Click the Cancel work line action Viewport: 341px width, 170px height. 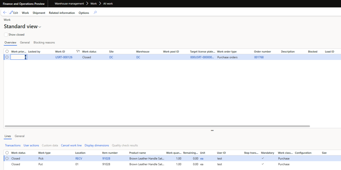(71, 145)
